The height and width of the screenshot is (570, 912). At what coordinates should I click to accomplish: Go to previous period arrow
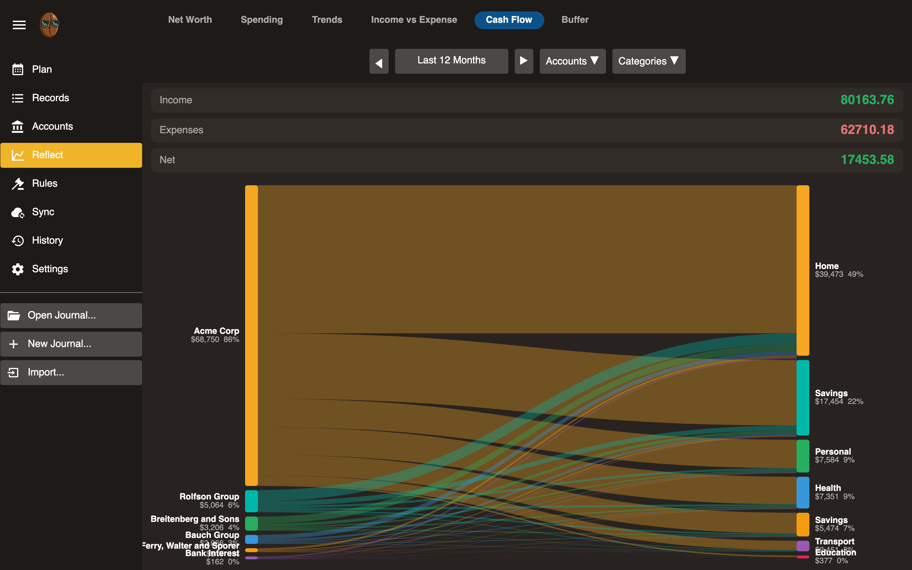pos(379,61)
